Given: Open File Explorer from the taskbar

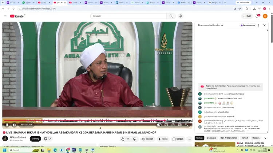Looking at the screenshot, I should coord(49,150).
